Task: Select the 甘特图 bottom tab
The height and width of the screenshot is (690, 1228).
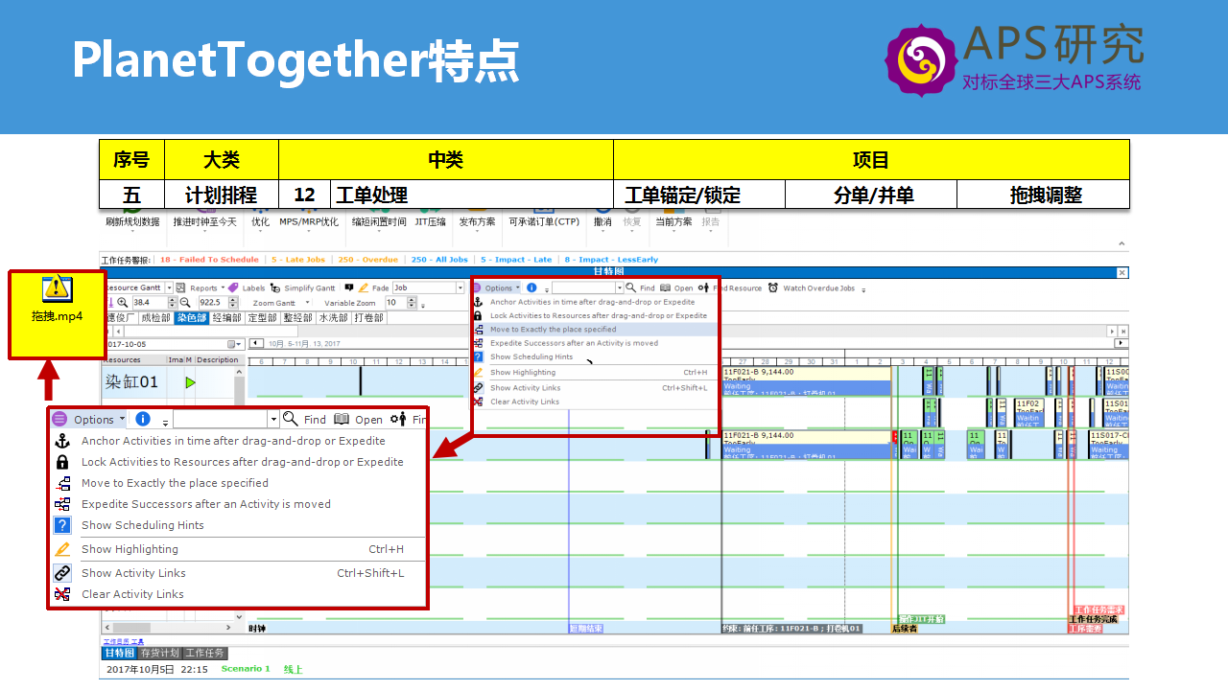Action: (x=120, y=653)
